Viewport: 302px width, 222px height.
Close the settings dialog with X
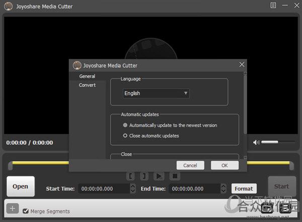coord(242,65)
